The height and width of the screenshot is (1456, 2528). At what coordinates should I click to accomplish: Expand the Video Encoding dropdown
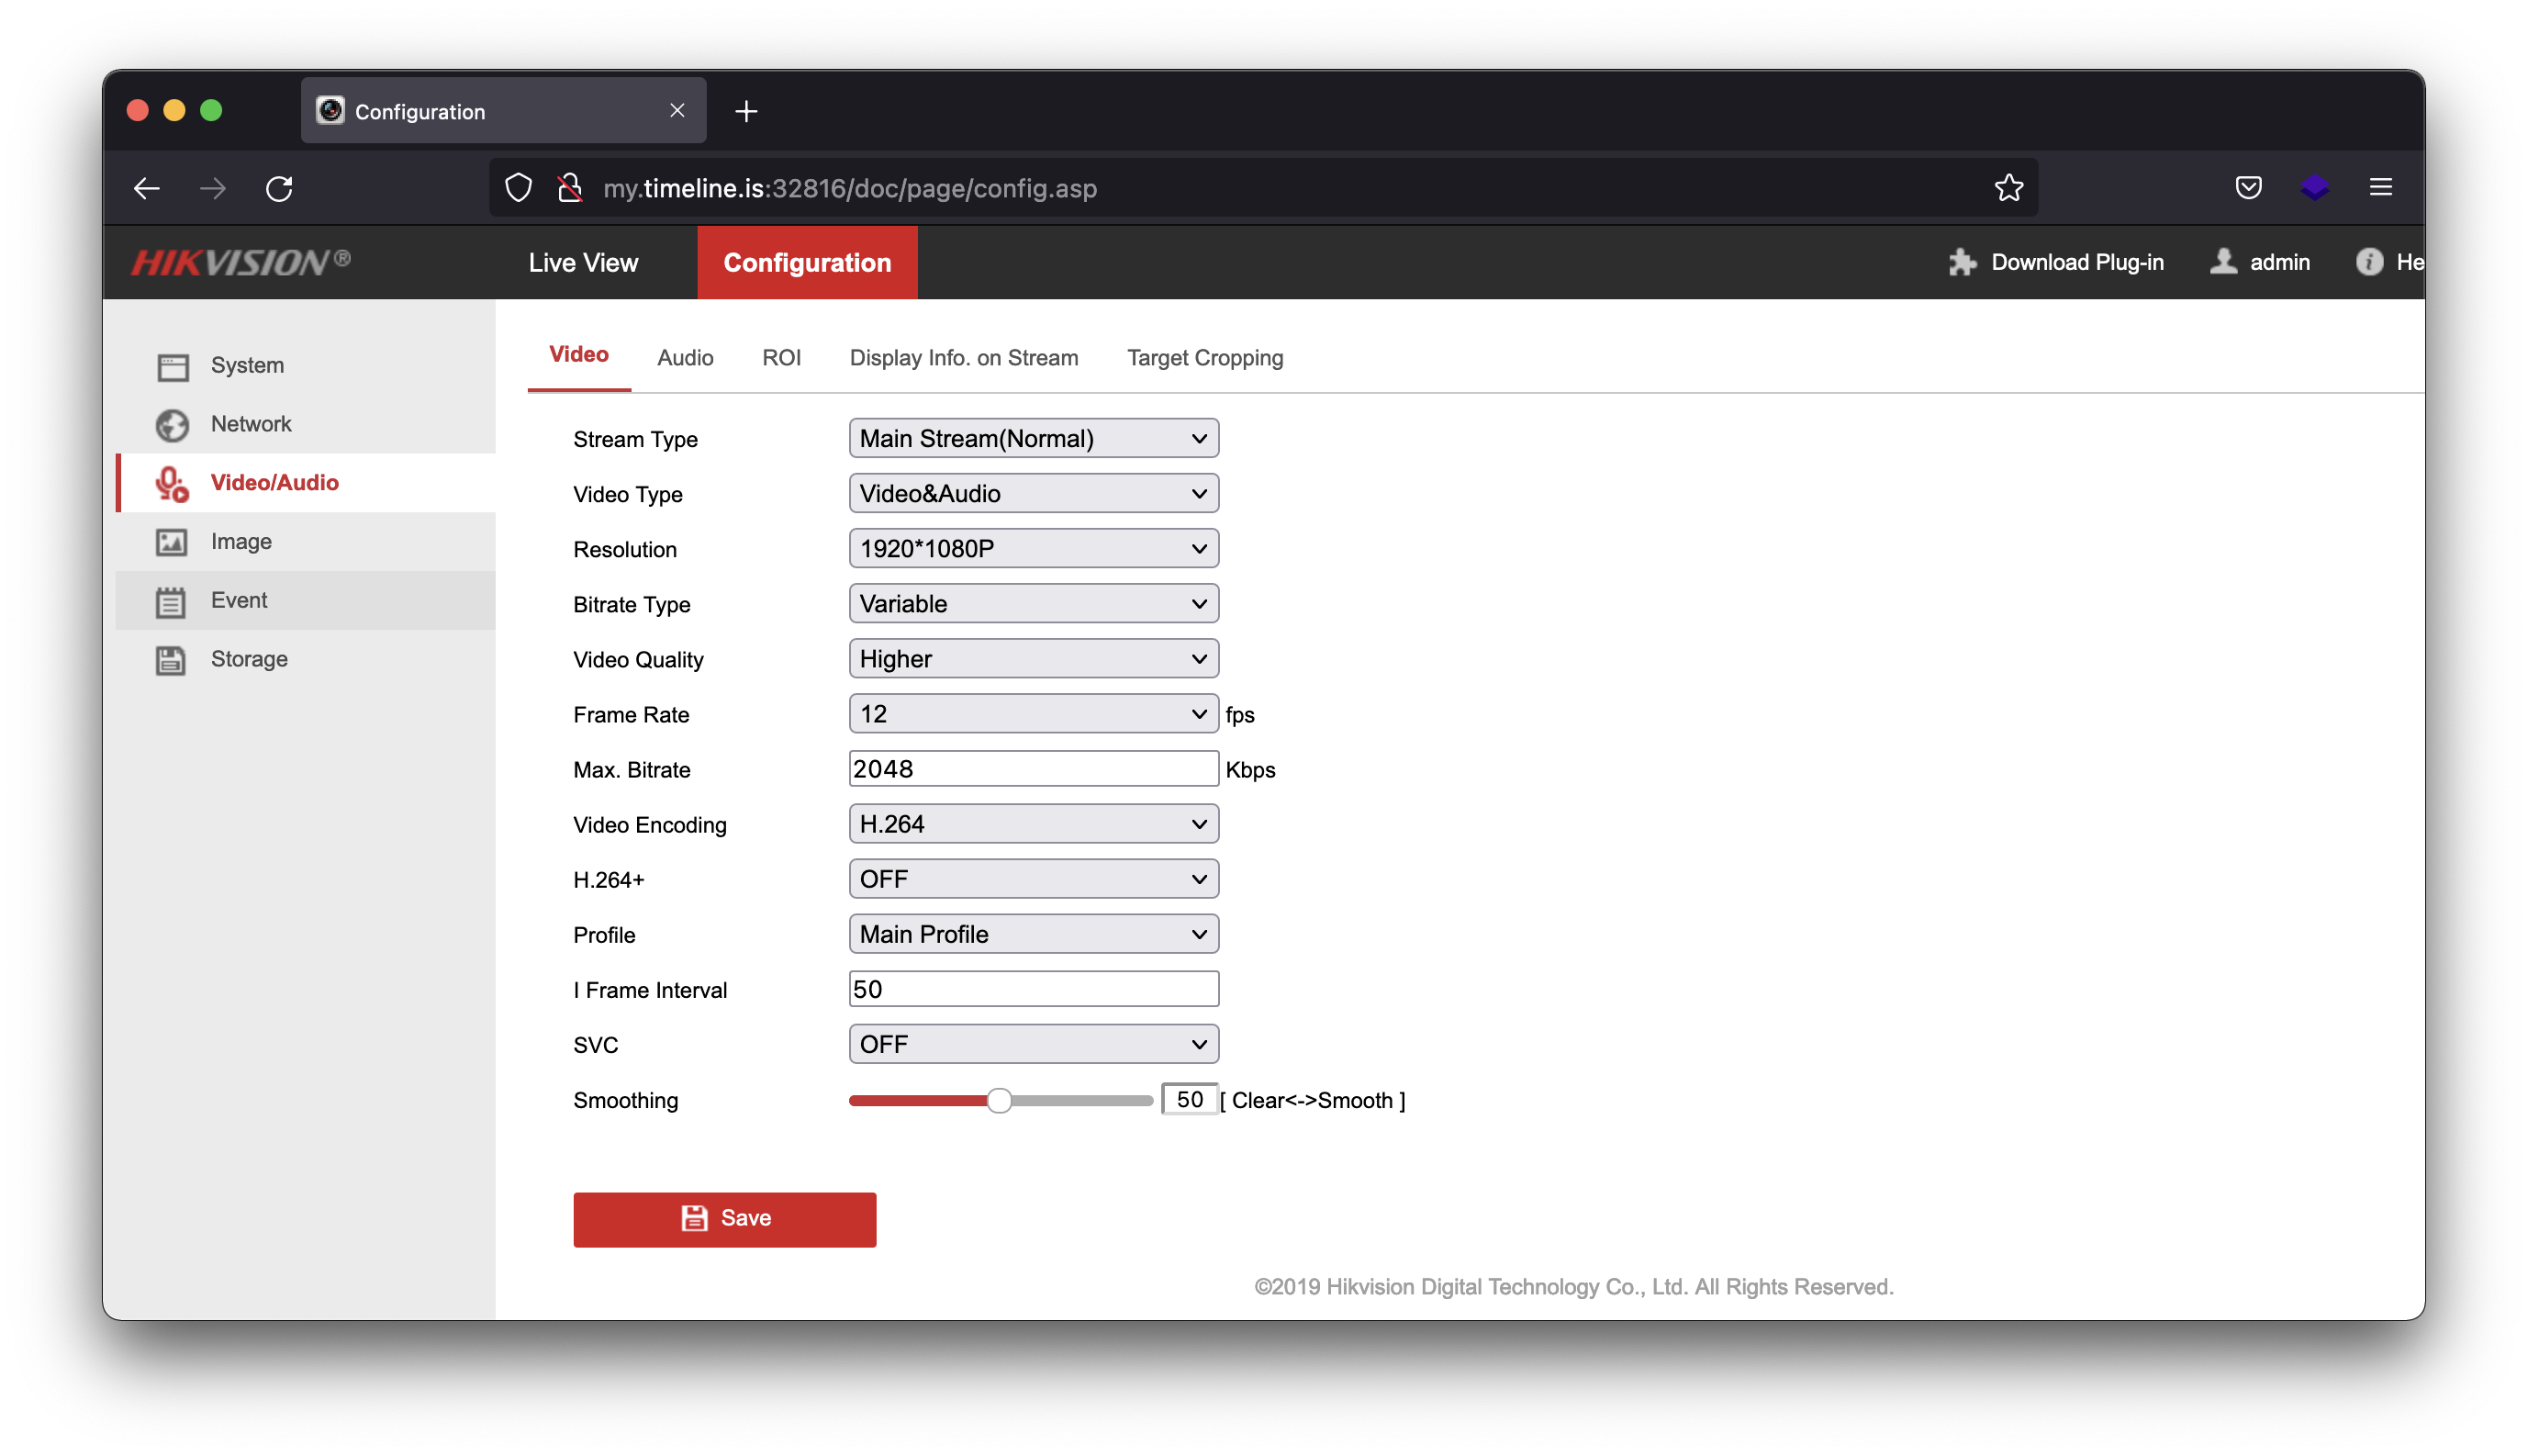pyautogui.click(x=1033, y=823)
